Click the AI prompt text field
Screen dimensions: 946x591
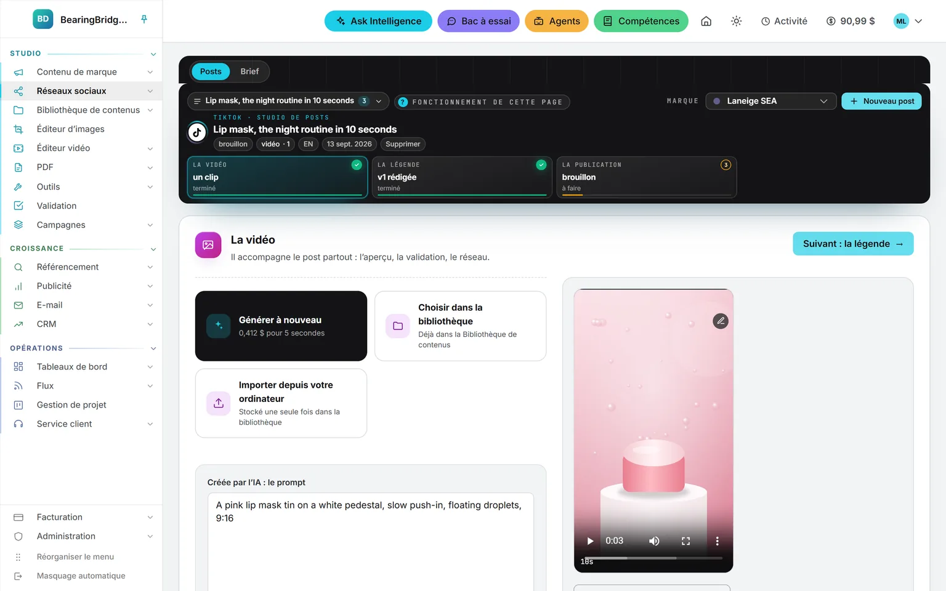coord(371,542)
